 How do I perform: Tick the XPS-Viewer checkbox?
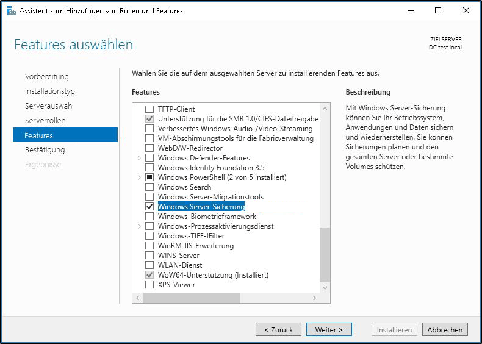coord(149,285)
